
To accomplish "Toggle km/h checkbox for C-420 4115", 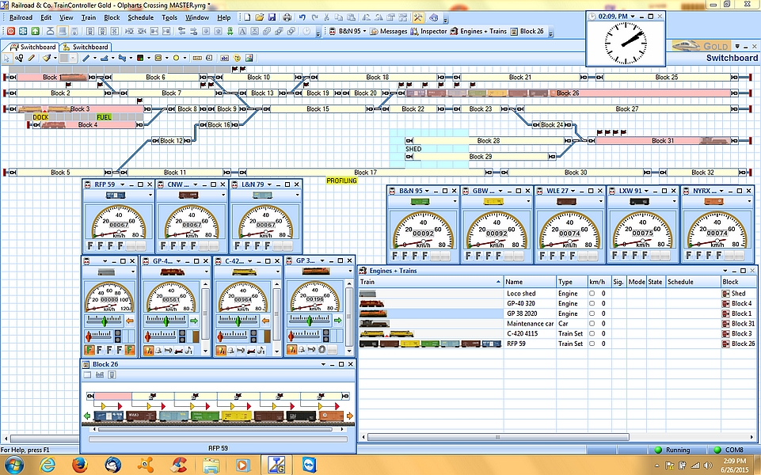I will [x=592, y=333].
